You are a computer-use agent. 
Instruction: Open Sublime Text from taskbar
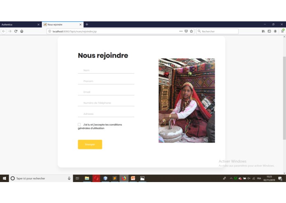click(114, 178)
